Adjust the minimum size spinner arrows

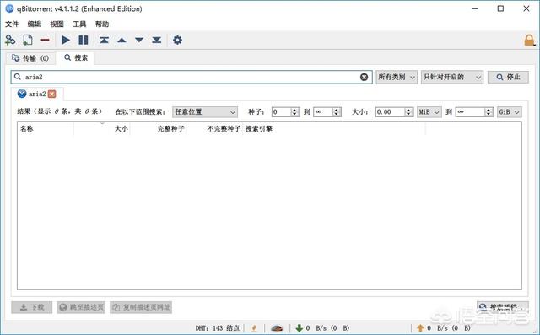pos(408,112)
